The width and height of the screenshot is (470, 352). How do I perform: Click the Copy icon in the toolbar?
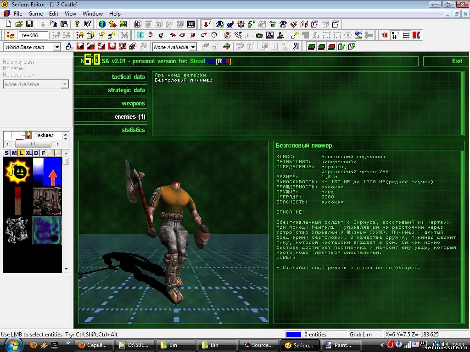pos(53,24)
